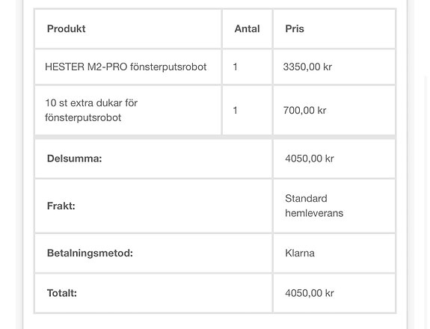The height and width of the screenshot is (329, 430).
Task: Select quantity 1 for HESTER M2-PRO
Action: coord(235,67)
